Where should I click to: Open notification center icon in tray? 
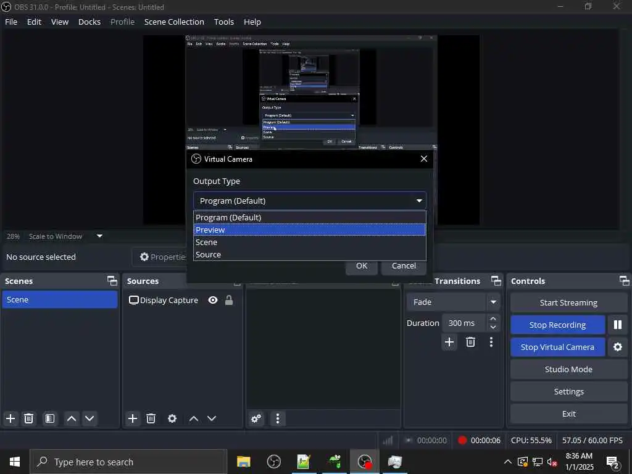tap(613, 462)
